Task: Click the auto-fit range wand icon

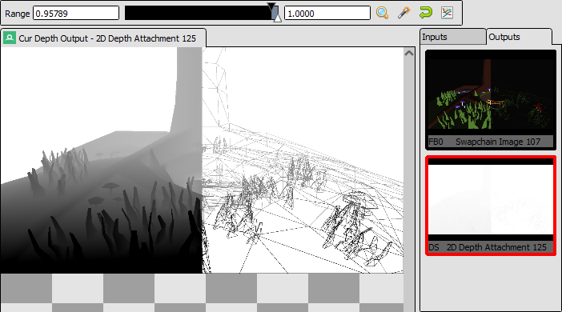Action: 404,13
